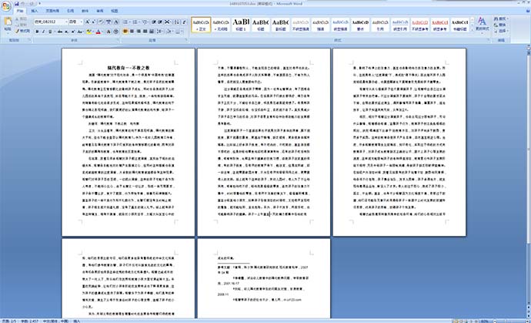Viewport: 531px width, 323px height.
Task: Decrease paragraph indent
Action: click(154, 22)
